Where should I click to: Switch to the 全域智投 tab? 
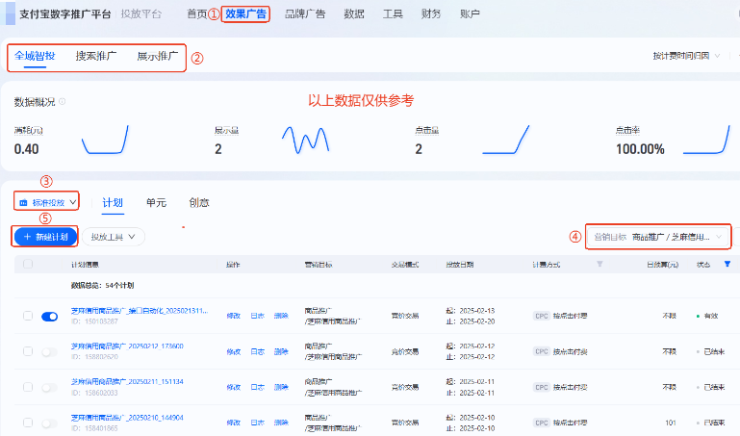[35, 56]
